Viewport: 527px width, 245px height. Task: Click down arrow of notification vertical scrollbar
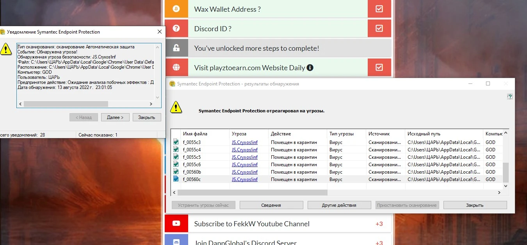point(158,98)
